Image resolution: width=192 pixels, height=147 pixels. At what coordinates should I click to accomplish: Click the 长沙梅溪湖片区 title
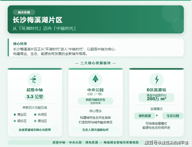[x=38, y=20]
